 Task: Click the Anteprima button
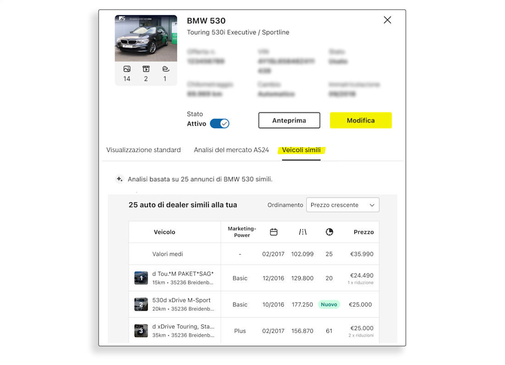click(289, 120)
